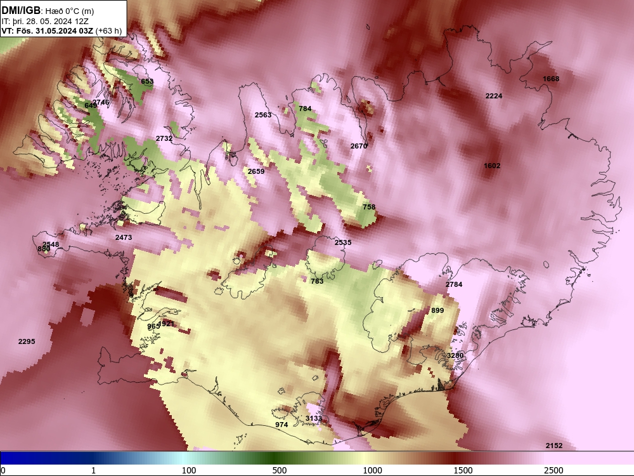Click the 100 legend scale label

click(189, 470)
